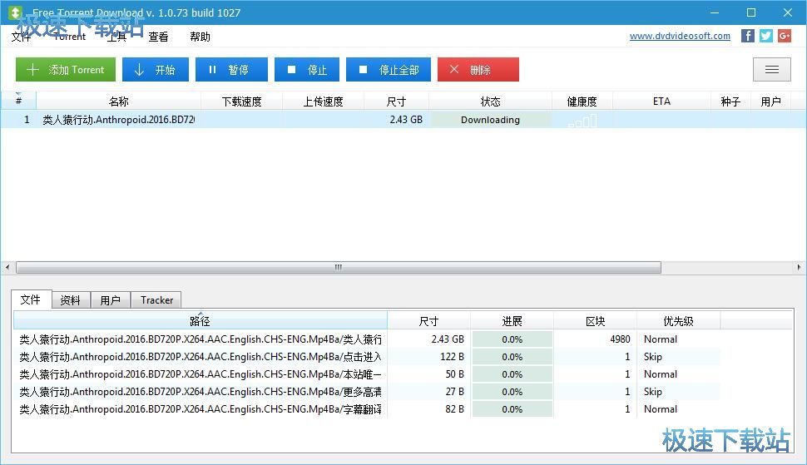Click progress bar of the 122 B file

point(512,357)
